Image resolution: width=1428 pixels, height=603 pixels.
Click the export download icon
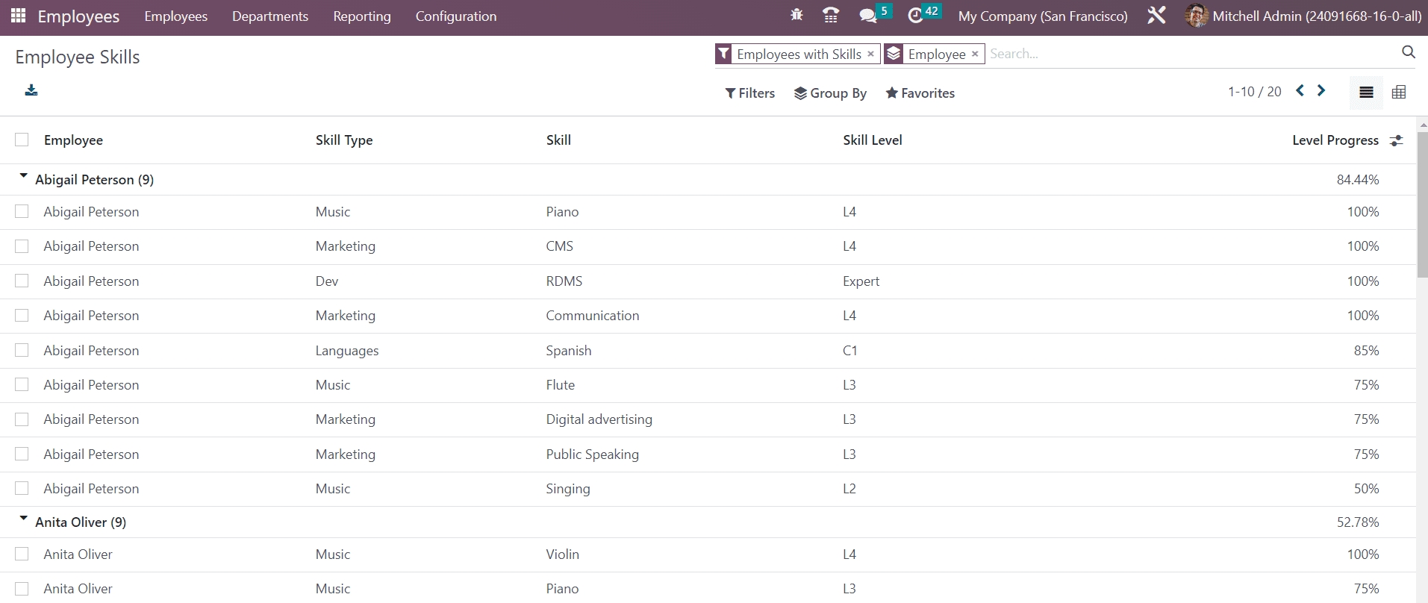pyautogui.click(x=31, y=91)
